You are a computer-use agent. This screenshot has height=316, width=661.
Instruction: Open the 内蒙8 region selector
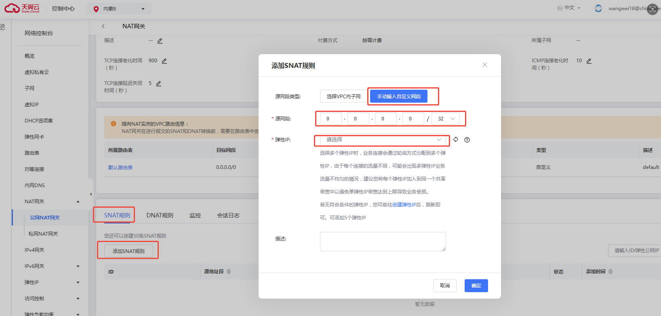(x=119, y=9)
